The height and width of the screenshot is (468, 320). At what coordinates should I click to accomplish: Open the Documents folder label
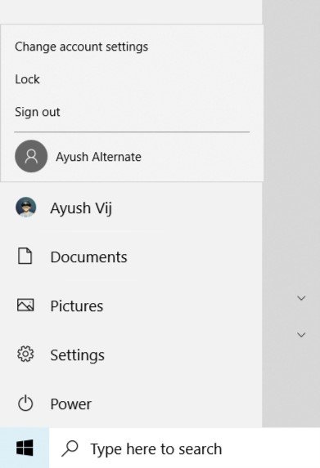(x=89, y=257)
